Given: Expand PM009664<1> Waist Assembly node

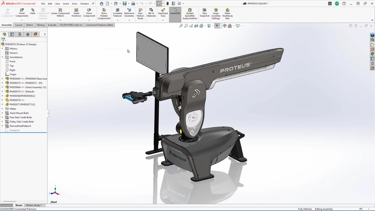Looking at the screenshot, I should click(x=2, y=87).
